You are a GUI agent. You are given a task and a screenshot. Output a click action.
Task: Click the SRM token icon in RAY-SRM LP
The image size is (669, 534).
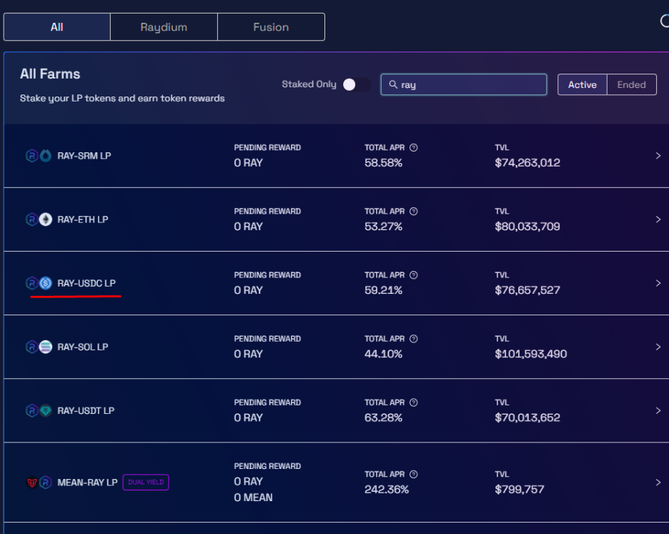click(46, 156)
